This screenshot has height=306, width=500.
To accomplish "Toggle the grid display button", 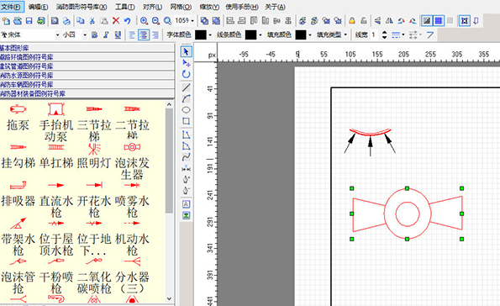I will point(439,21).
